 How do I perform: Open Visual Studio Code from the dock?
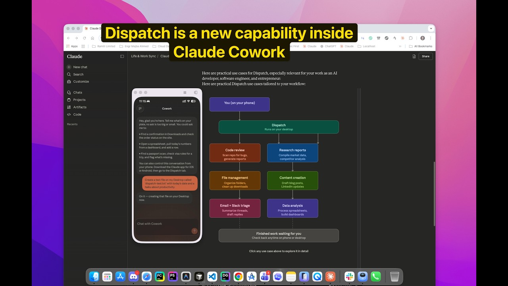[212, 276]
